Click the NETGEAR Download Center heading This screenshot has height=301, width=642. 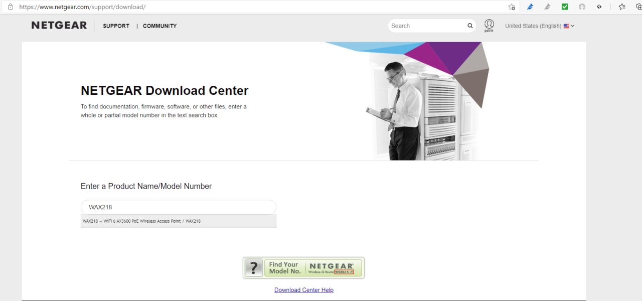tap(165, 91)
